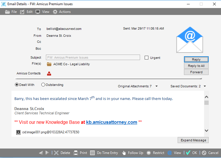Viewport: 221px width, 158px height.
Task: Click the Print label in bottom bar
Action: point(84,153)
